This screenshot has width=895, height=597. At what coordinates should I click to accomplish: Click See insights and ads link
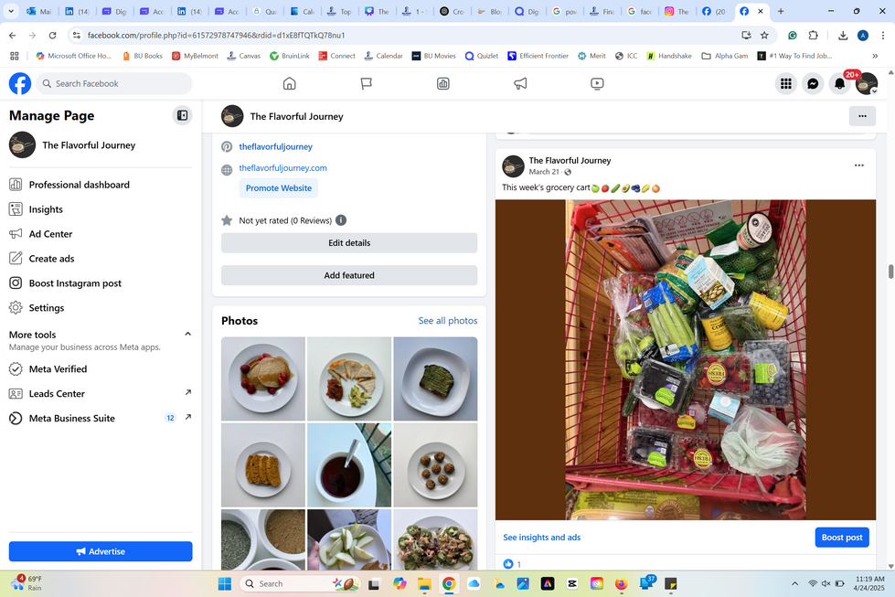click(542, 537)
